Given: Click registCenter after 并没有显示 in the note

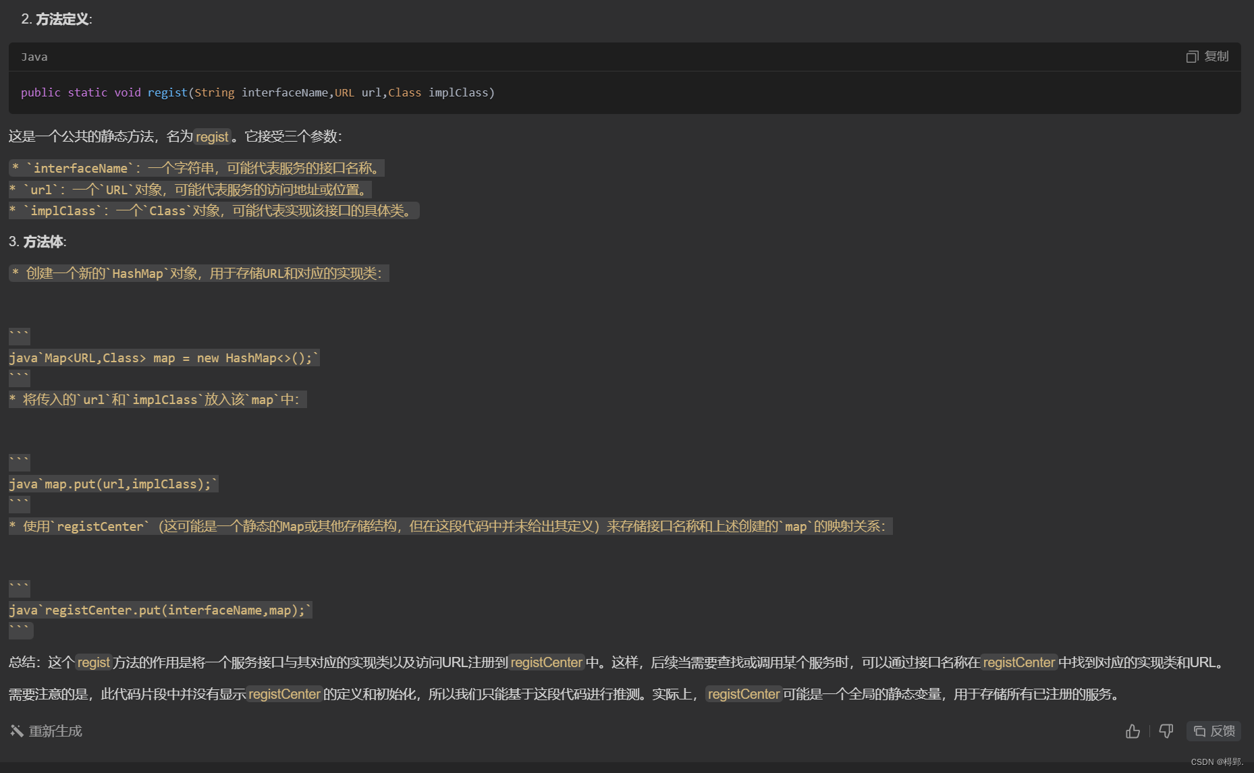Looking at the screenshot, I should coord(284,695).
